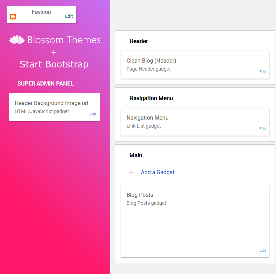Click the HTML/JavaScript gadget subtitle
The height and width of the screenshot is (274, 276).
tap(42, 111)
